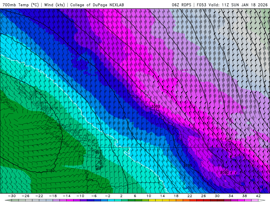Click the colorbar label "-14"
This screenshot has width=270, height=202.
[66, 196]
